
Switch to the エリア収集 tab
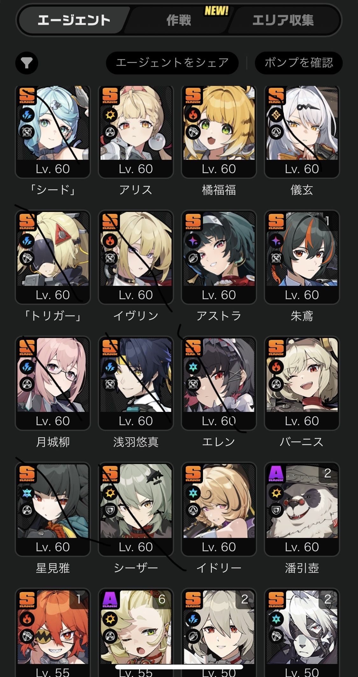pyautogui.click(x=283, y=21)
